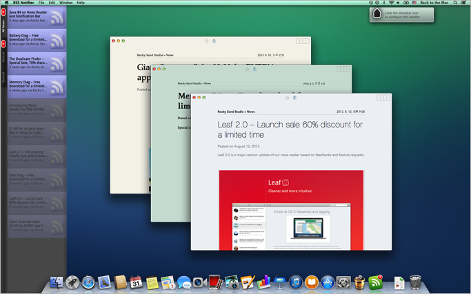The height and width of the screenshot is (294, 471).
Task: Open 'Battery Diag – Free download' news item
Action: (37, 40)
